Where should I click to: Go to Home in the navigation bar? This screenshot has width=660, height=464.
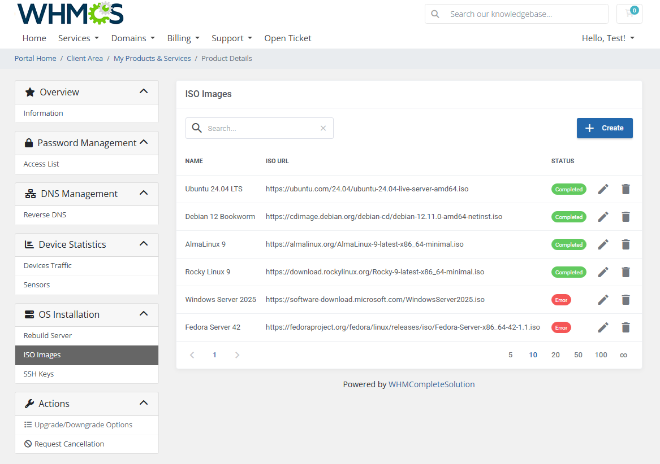34,38
